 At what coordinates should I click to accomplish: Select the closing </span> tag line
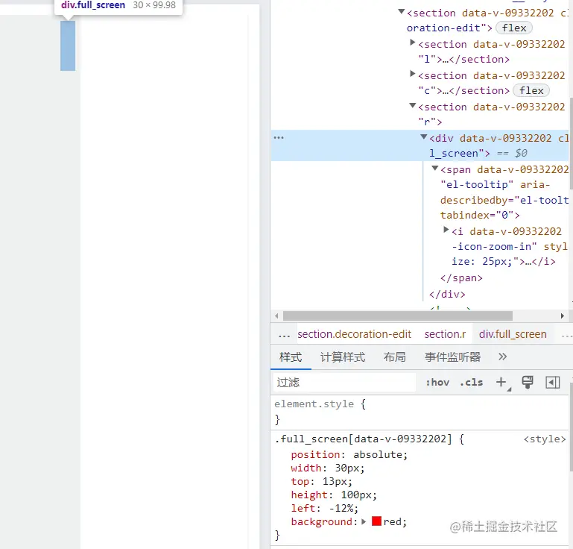pyautogui.click(x=461, y=278)
